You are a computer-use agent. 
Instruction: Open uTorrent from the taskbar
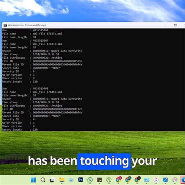coord(109,180)
